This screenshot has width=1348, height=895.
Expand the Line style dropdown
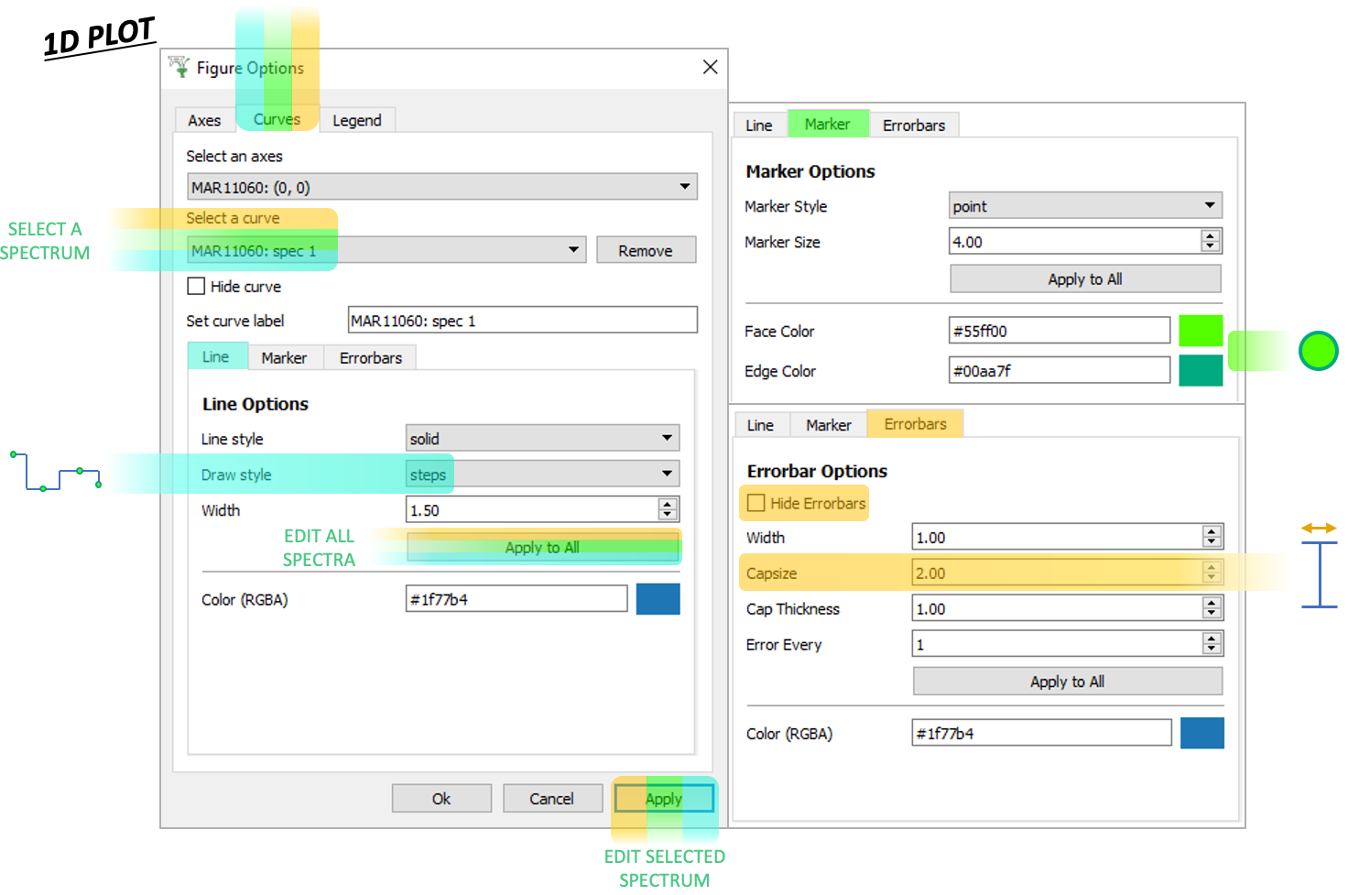coord(542,439)
